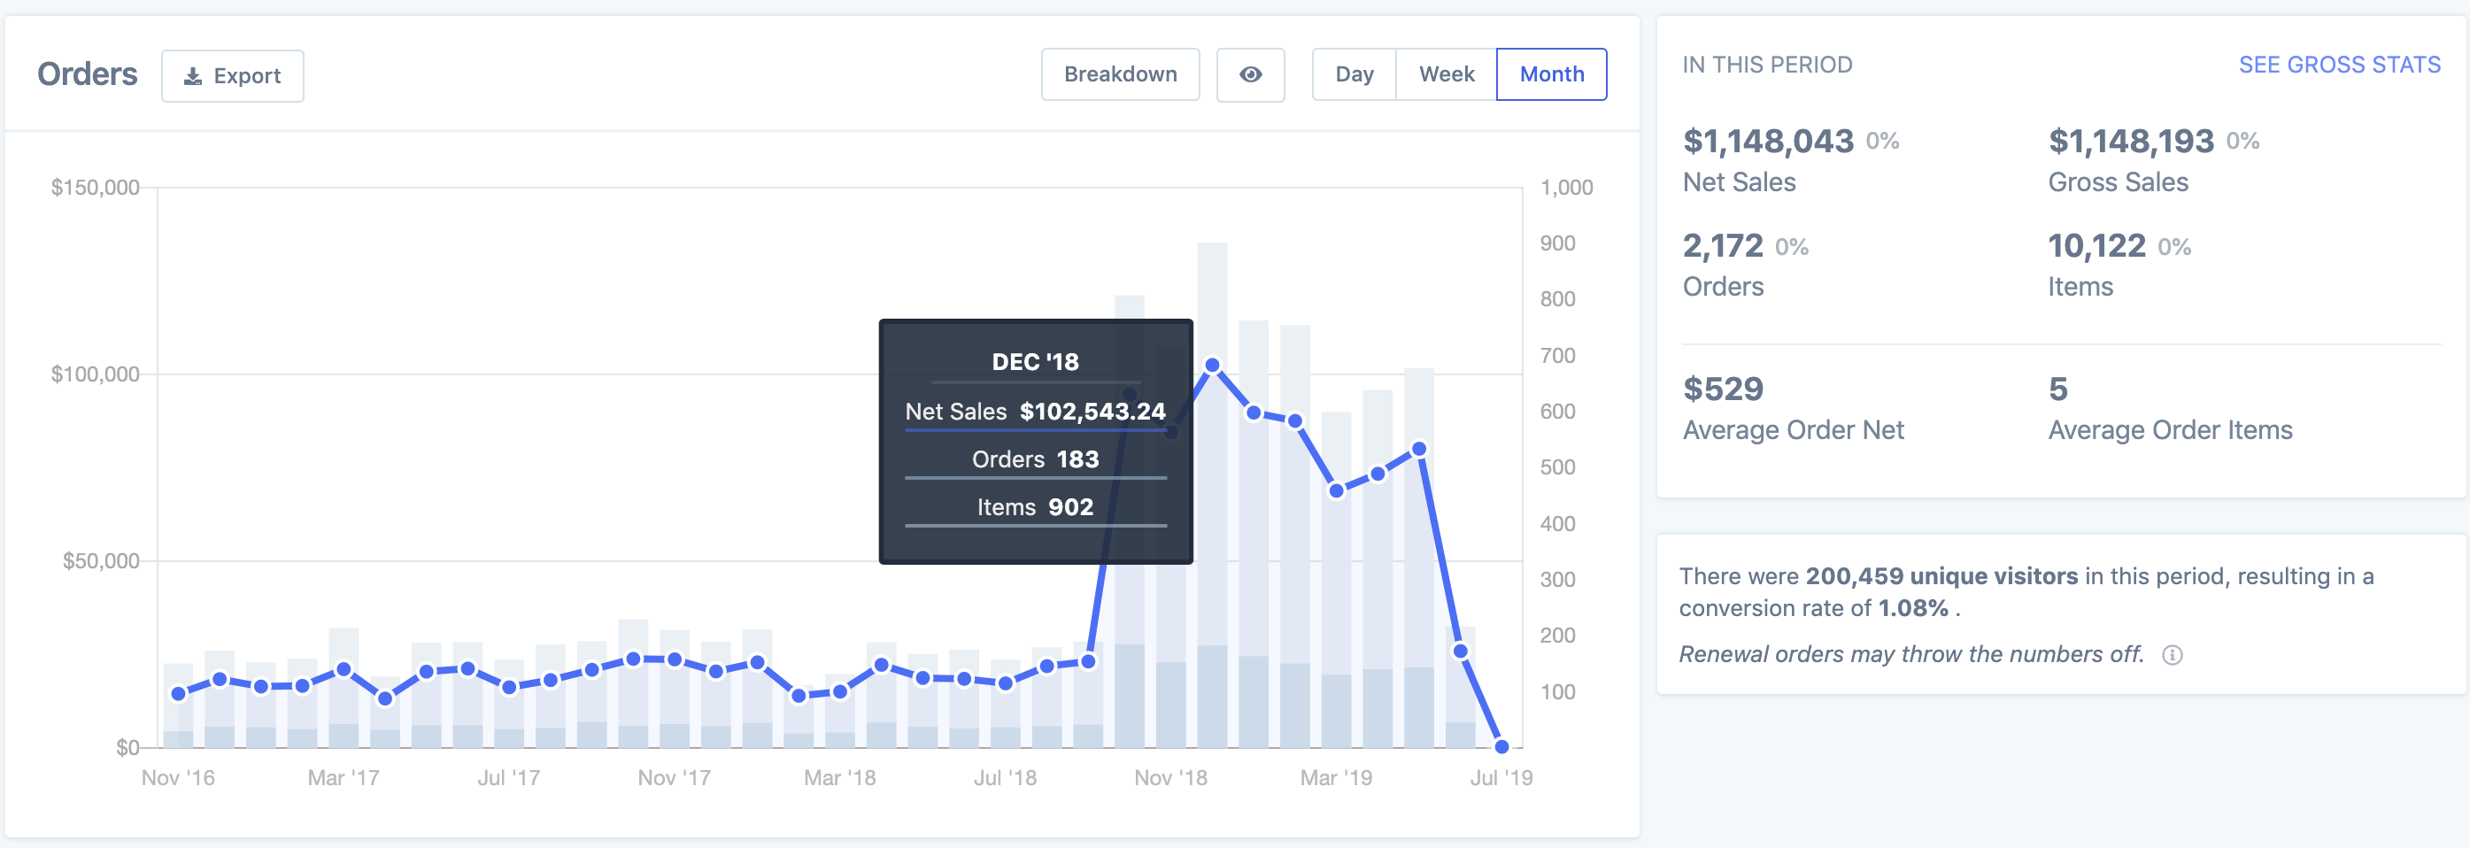Switch chart to Week view

tap(1445, 73)
